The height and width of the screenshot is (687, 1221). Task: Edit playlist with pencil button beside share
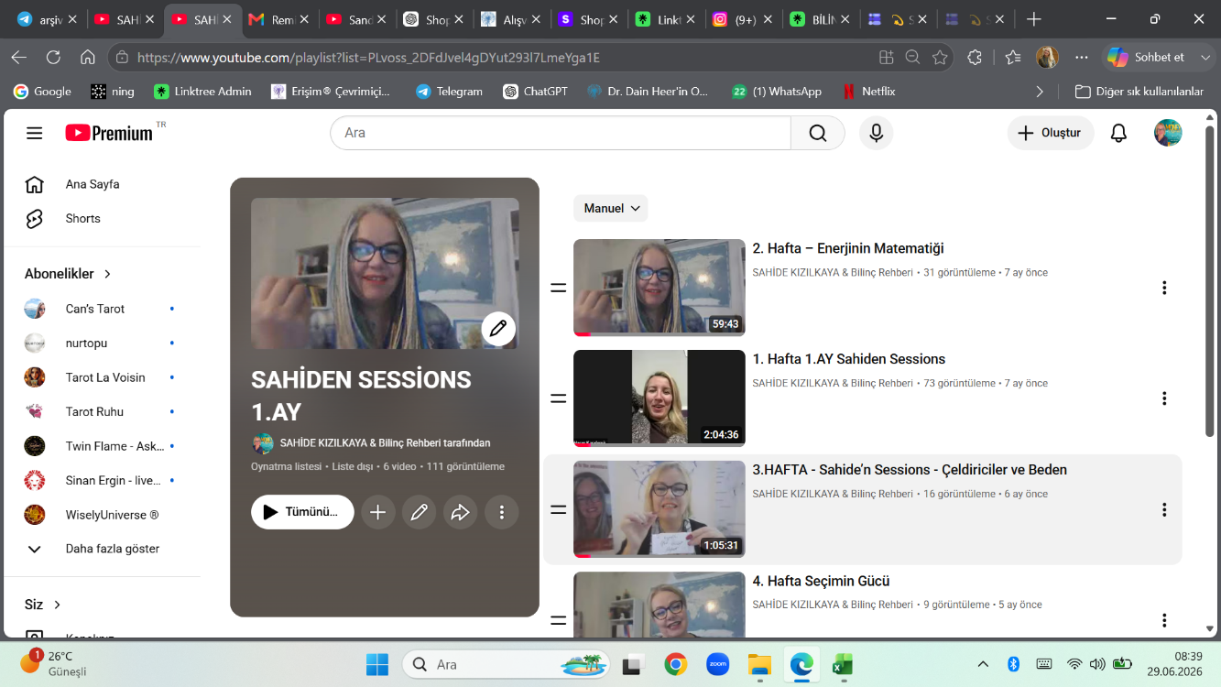(x=419, y=512)
